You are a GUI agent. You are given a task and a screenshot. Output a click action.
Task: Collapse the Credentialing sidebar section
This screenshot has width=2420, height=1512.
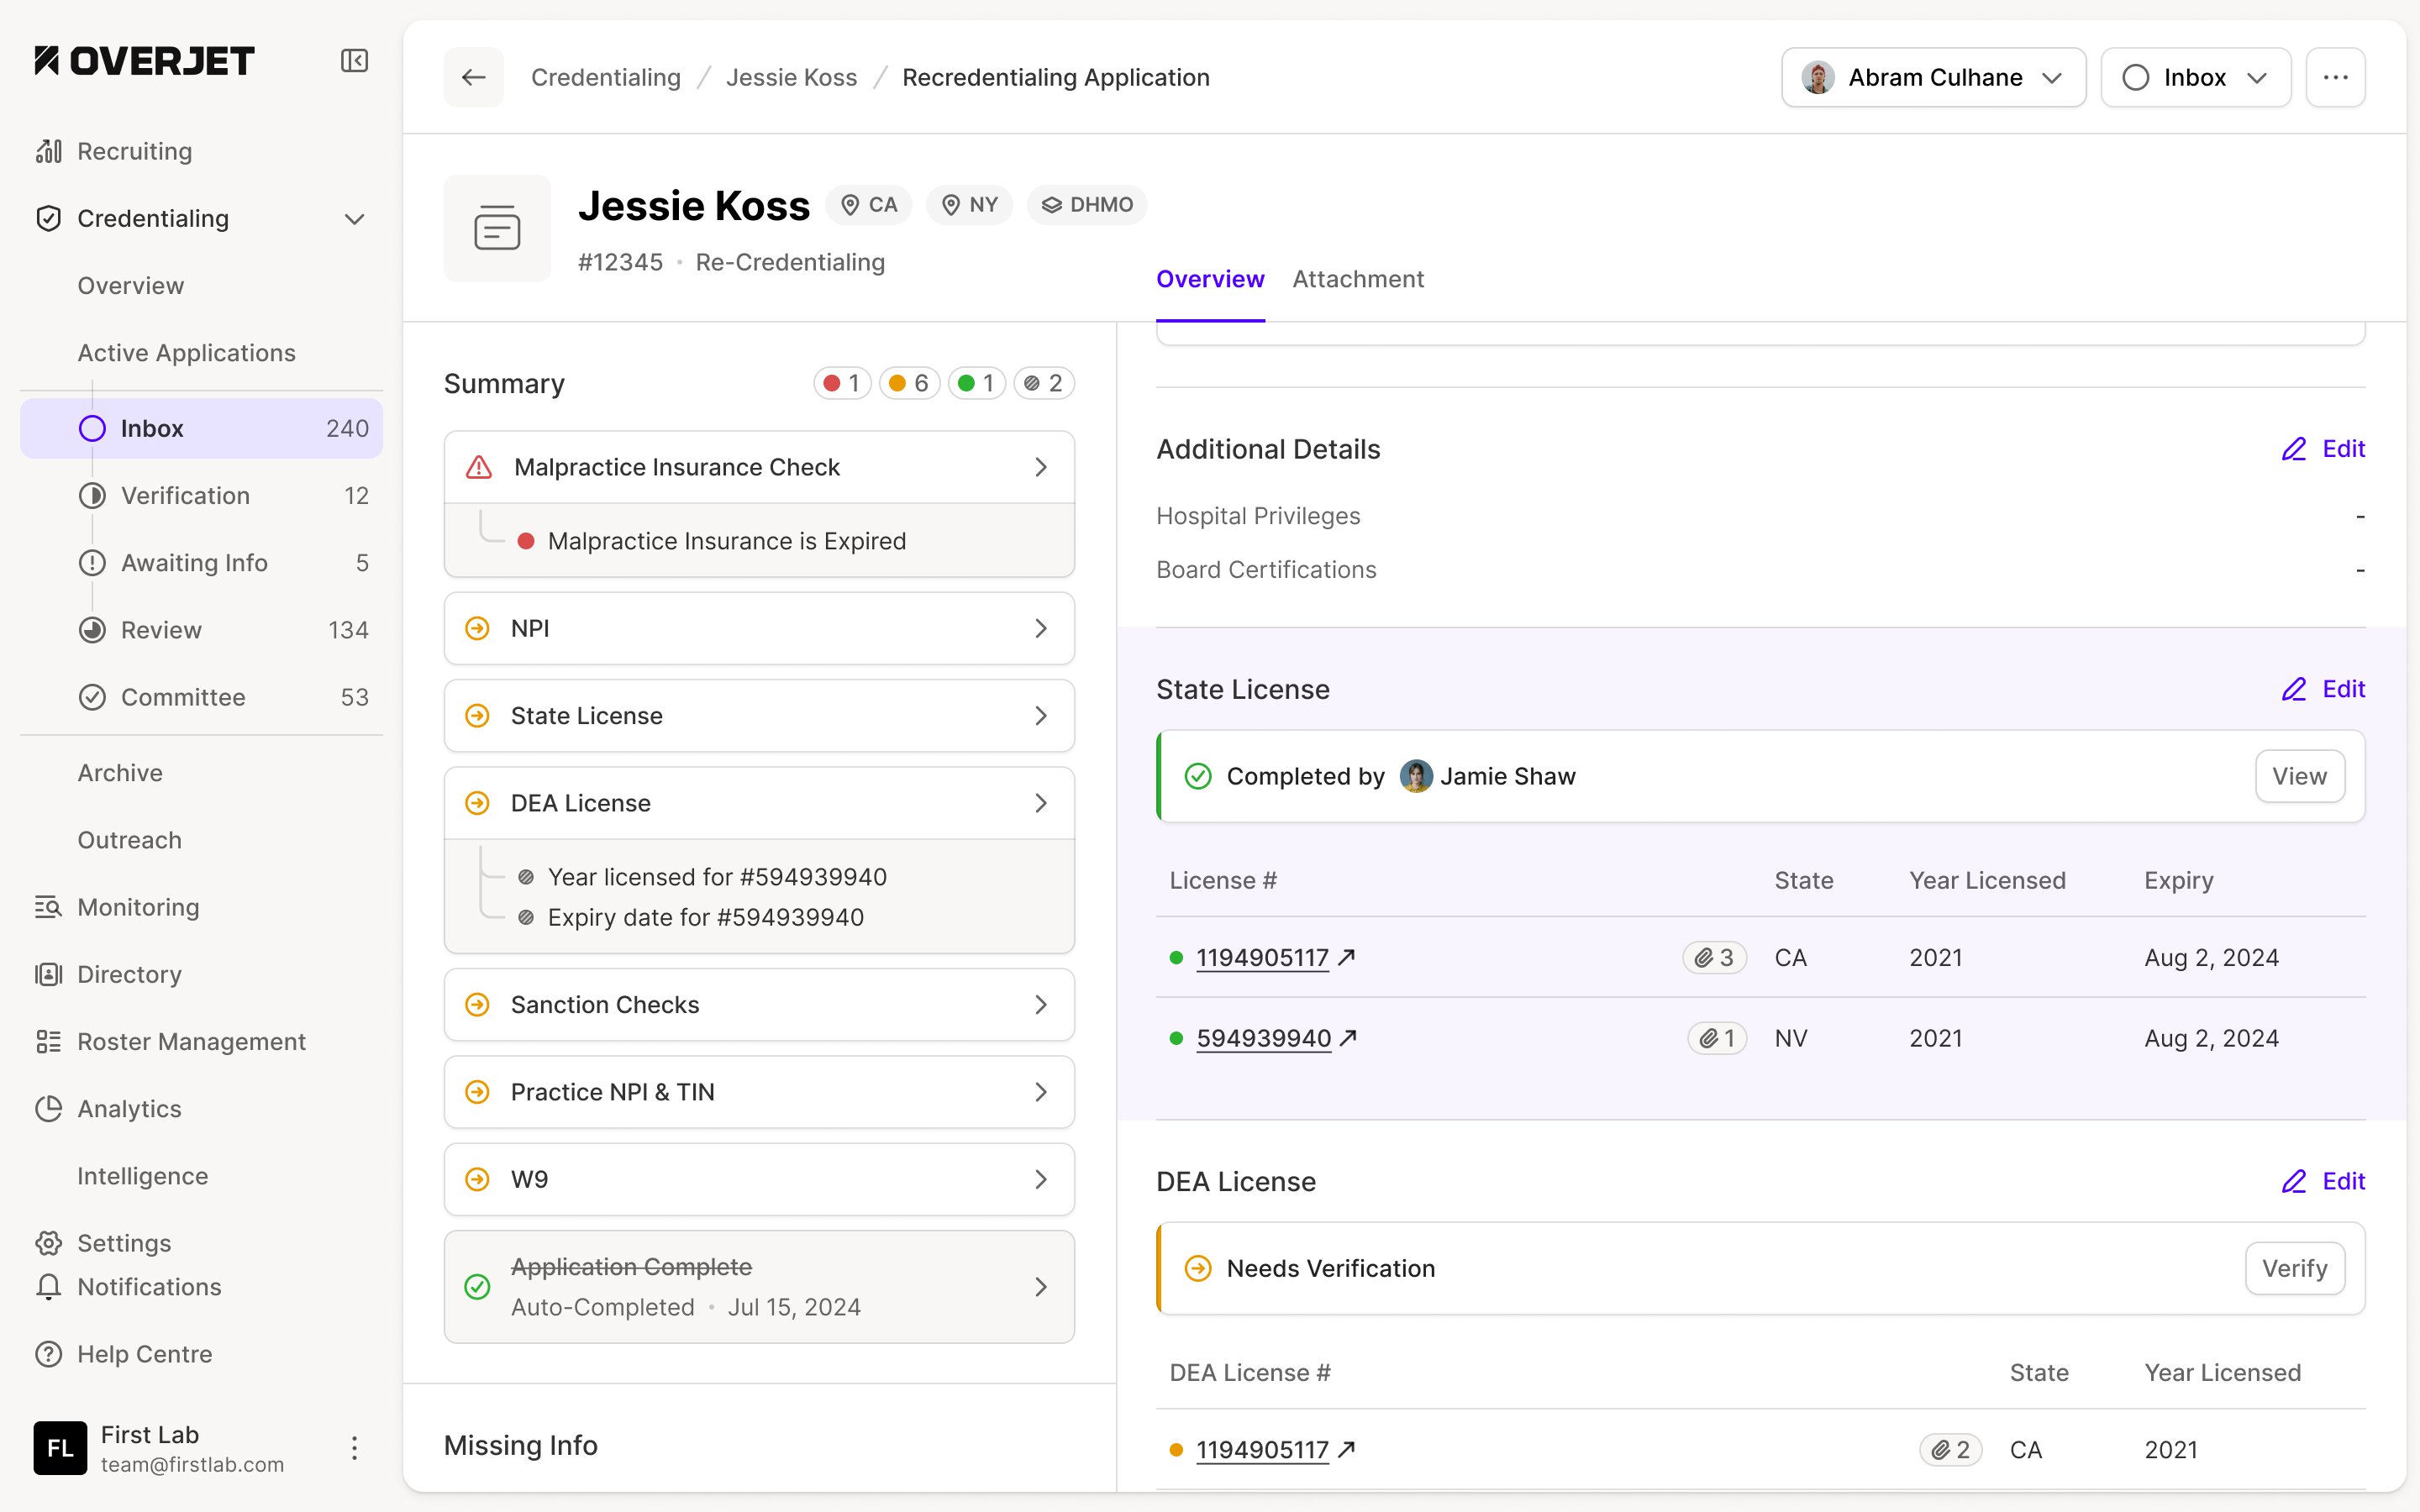point(354,219)
